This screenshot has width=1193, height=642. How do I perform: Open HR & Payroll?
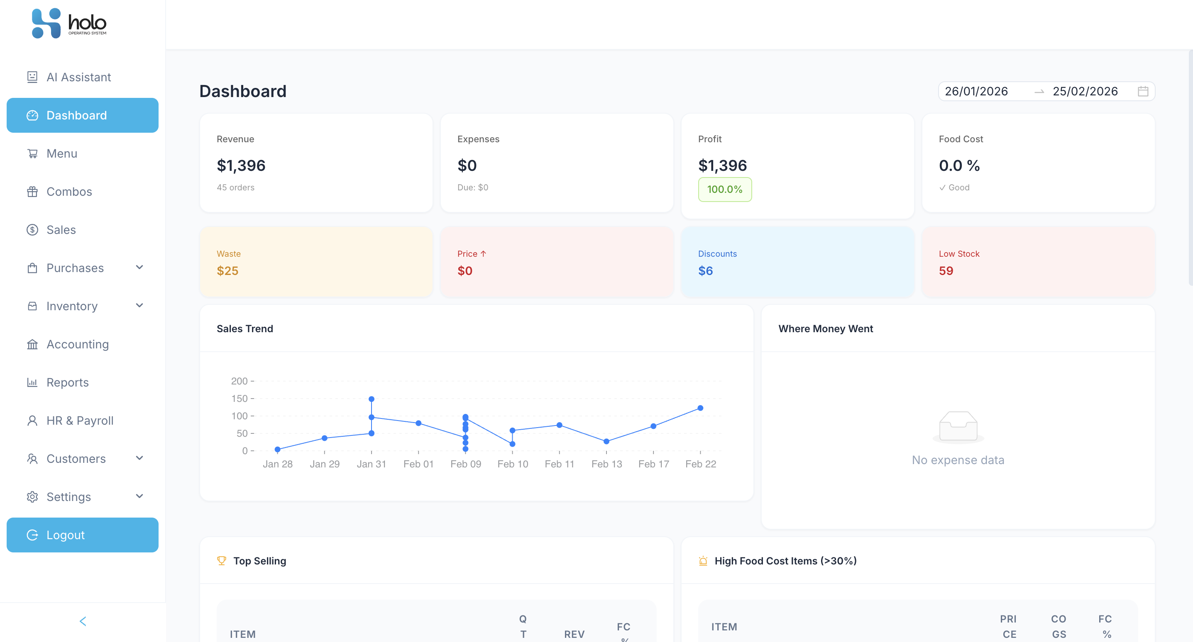point(80,420)
